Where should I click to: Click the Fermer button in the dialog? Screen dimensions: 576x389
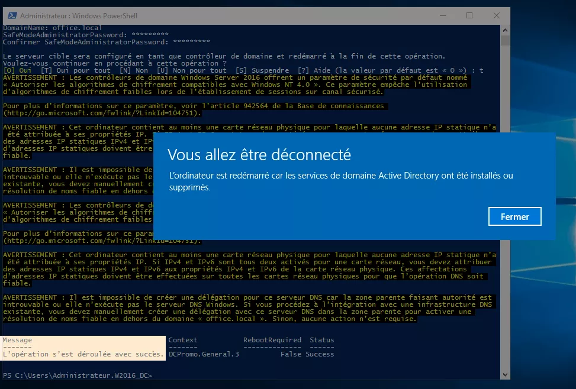pyautogui.click(x=514, y=216)
